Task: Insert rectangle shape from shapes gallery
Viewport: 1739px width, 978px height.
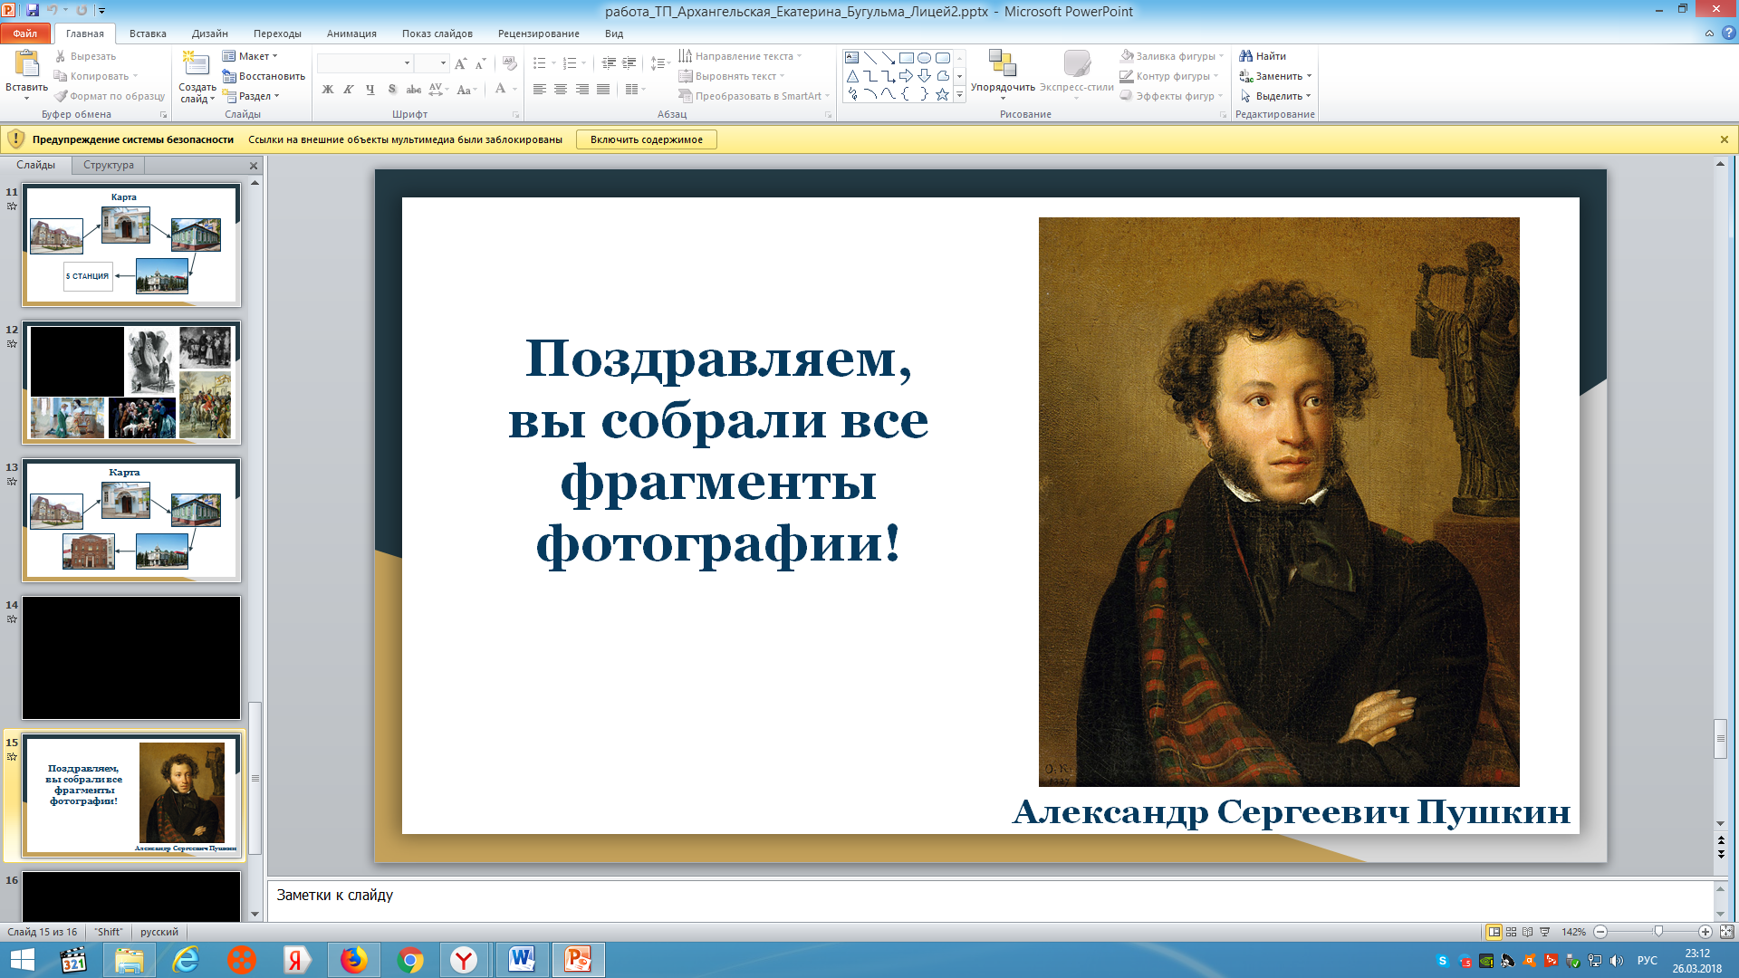Action: [x=906, y=57]
